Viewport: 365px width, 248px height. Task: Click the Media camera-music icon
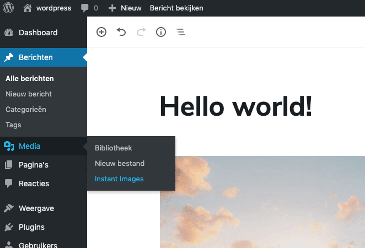tap(9, 146)
